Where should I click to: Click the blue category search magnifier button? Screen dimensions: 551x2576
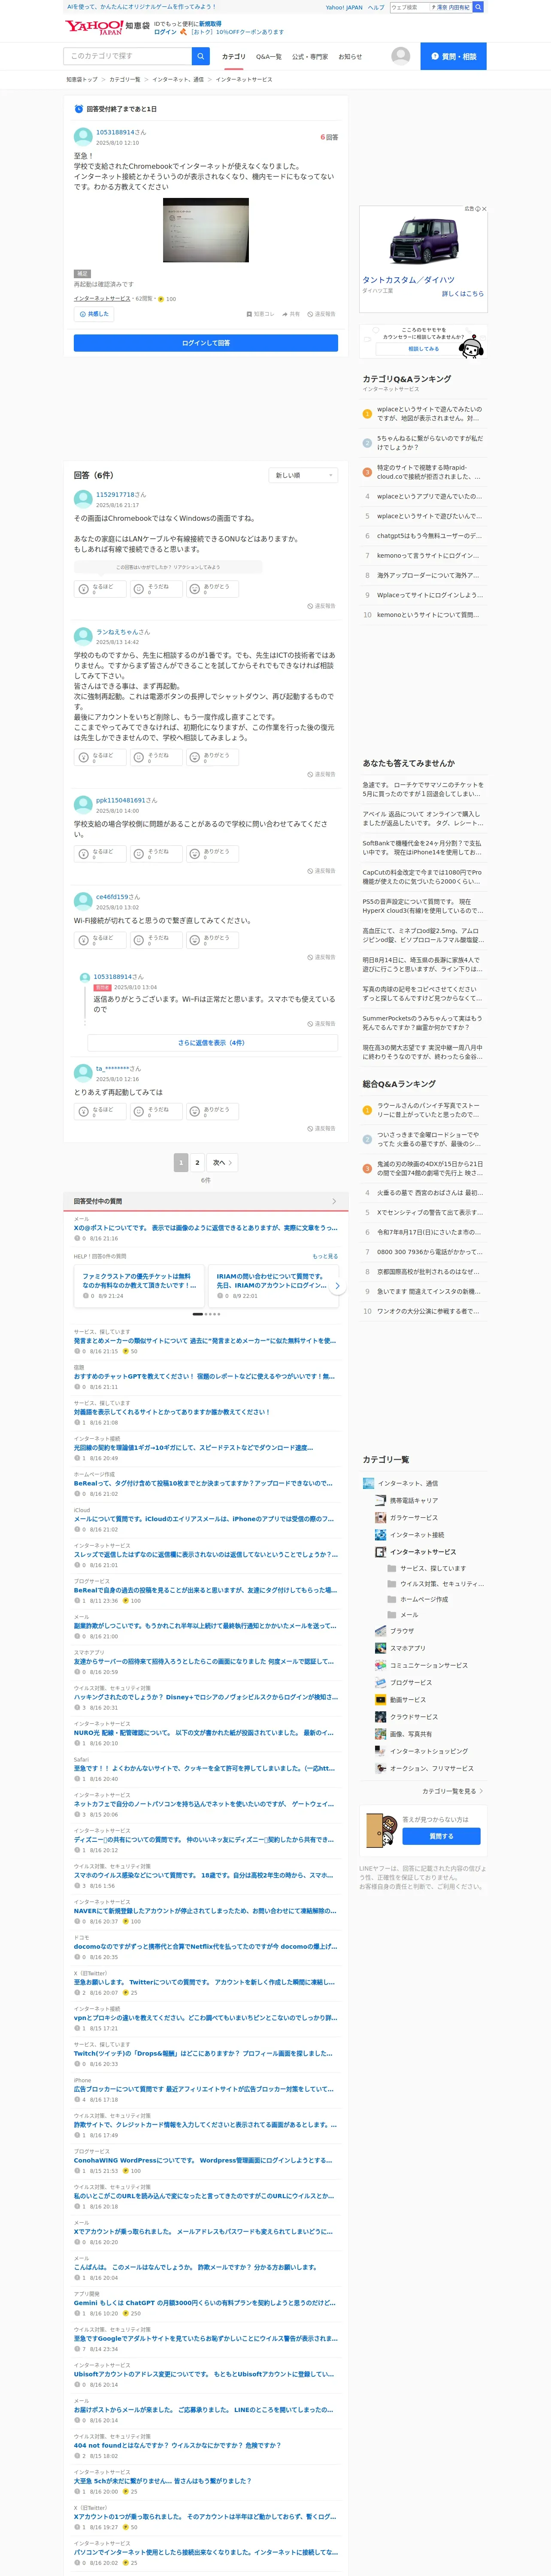point(200,56)
